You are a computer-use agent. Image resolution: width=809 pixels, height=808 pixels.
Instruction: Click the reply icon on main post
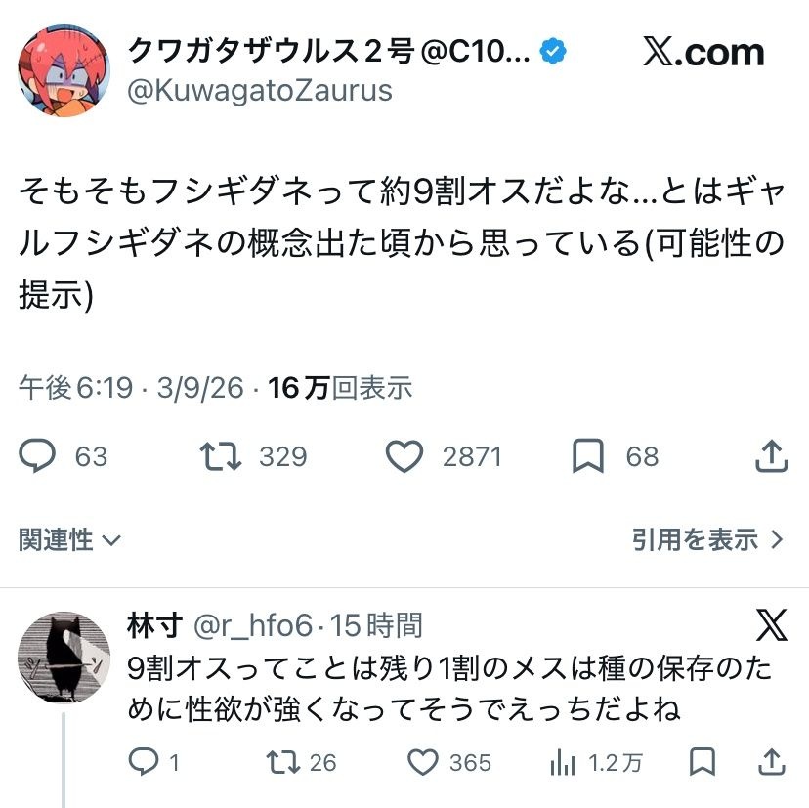pos(39,456)
